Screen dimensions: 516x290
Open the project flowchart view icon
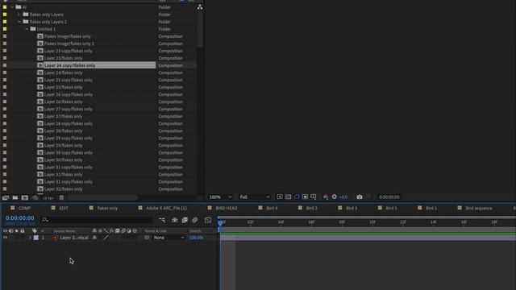[x=200, y=7]
